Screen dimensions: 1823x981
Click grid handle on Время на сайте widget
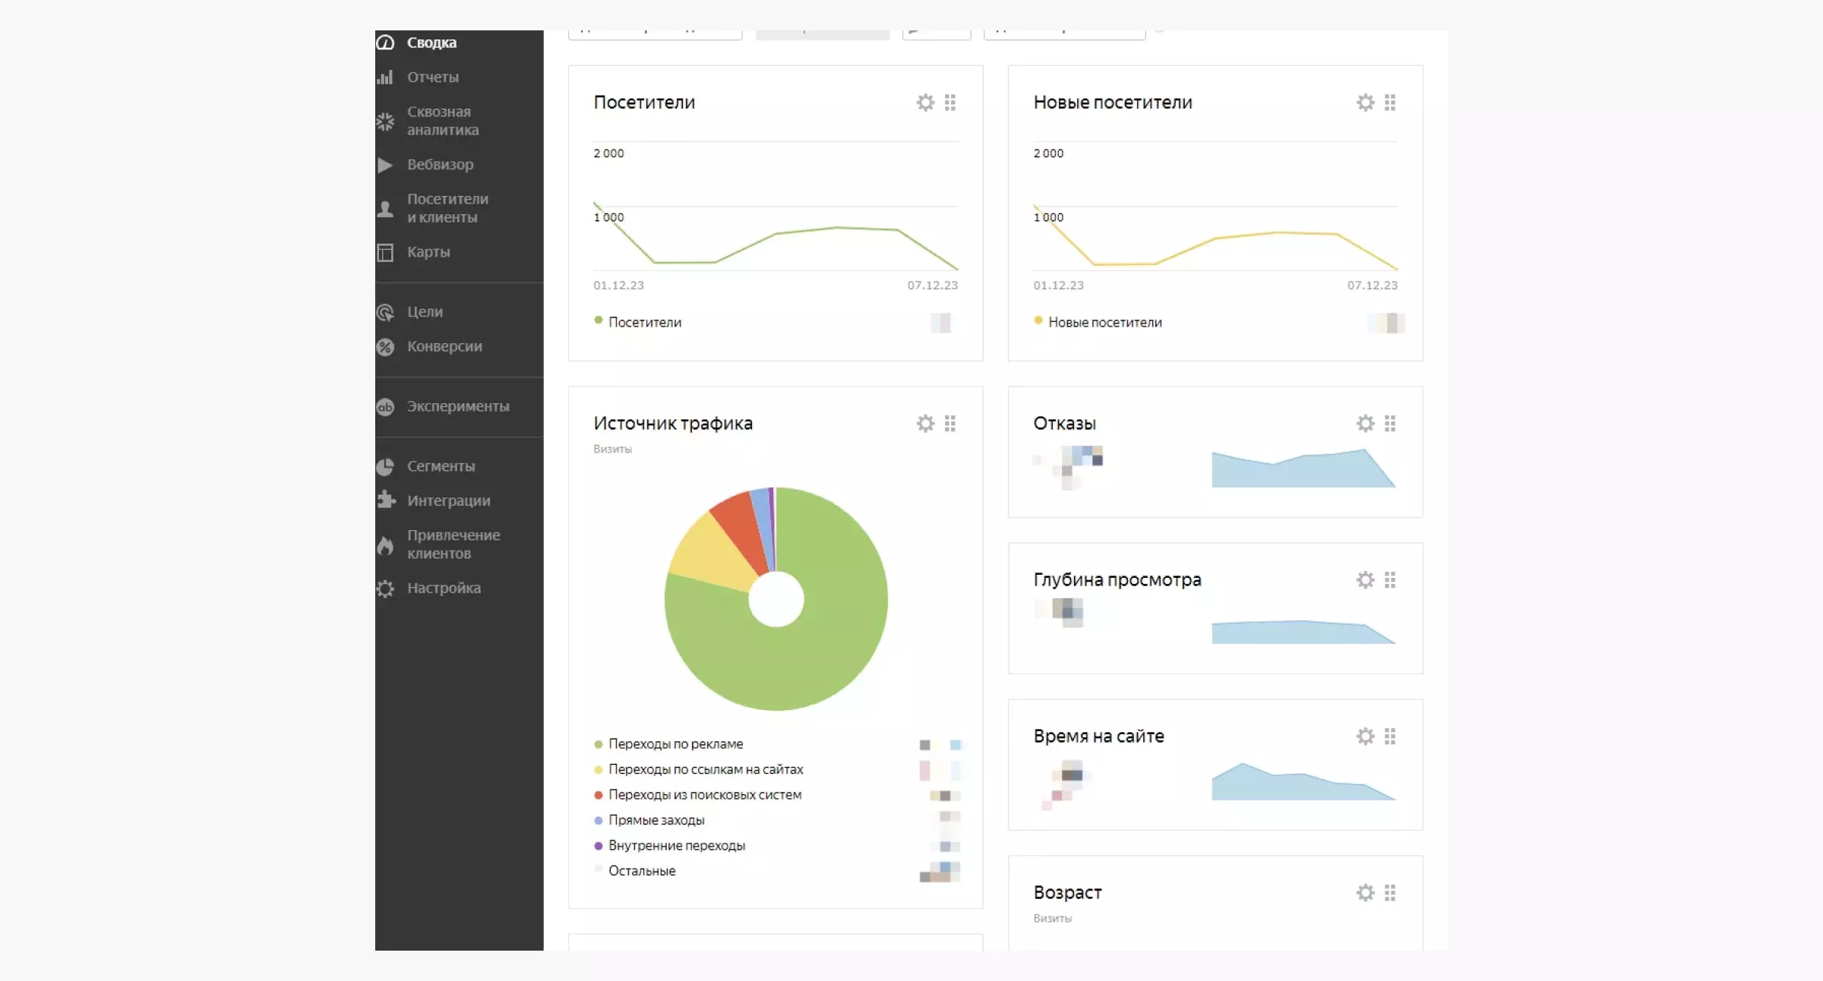coord(1389,737)
